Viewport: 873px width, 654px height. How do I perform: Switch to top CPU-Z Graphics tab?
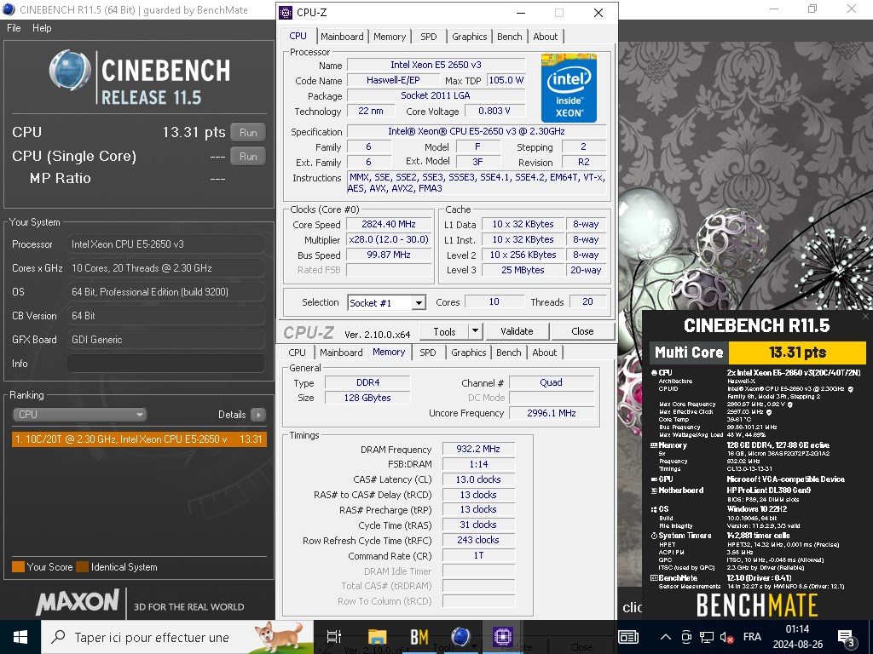click(x=470, y=37)
